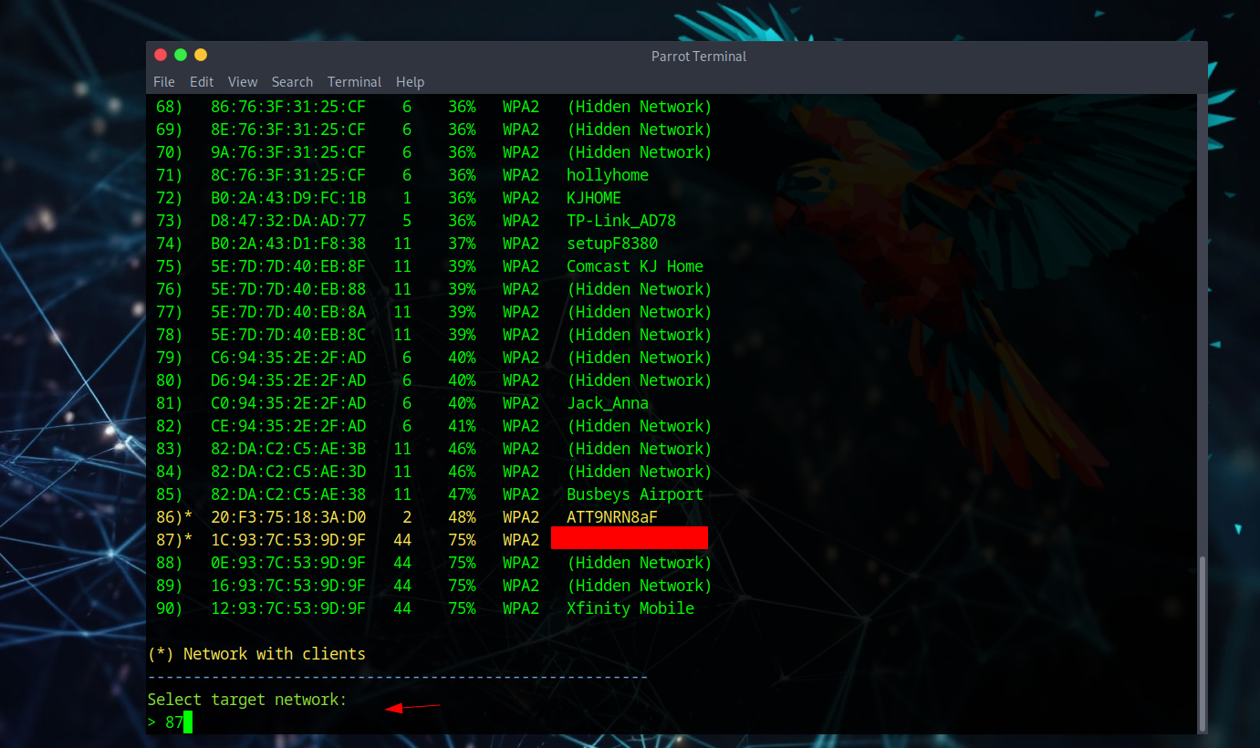
Task: Click the input prompt showing 87
Action: coord(173,722)
